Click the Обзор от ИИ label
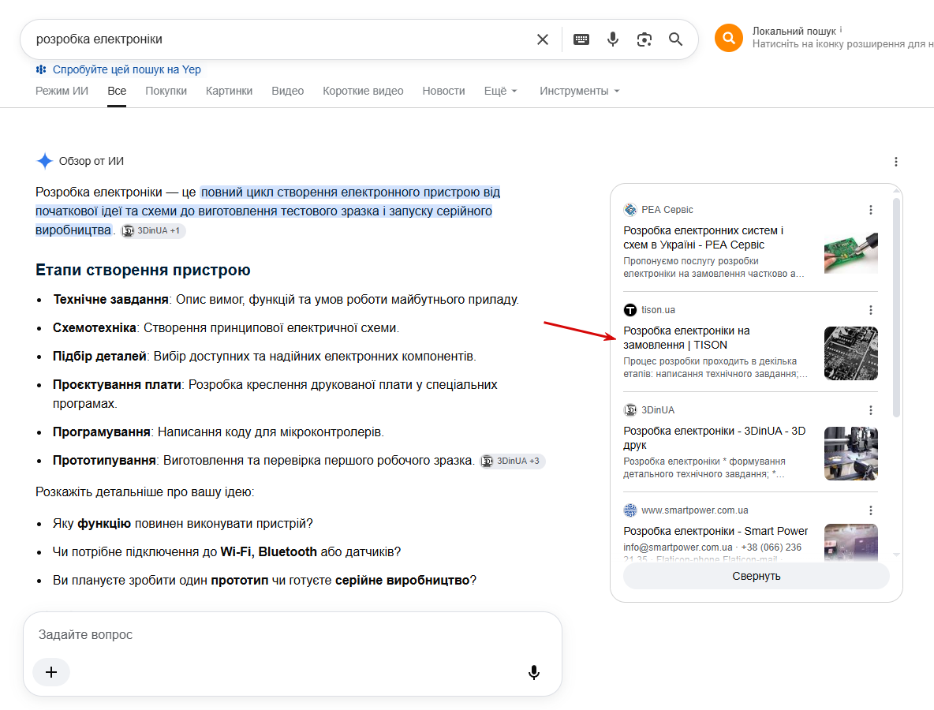Viewport: 934px width, 710px height. tap(92, 162)
